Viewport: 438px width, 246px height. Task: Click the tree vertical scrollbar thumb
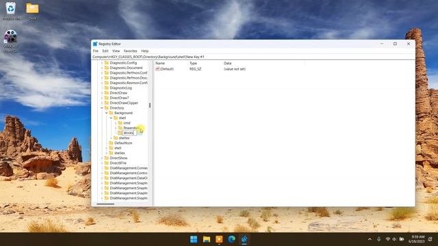click(150, 105)
